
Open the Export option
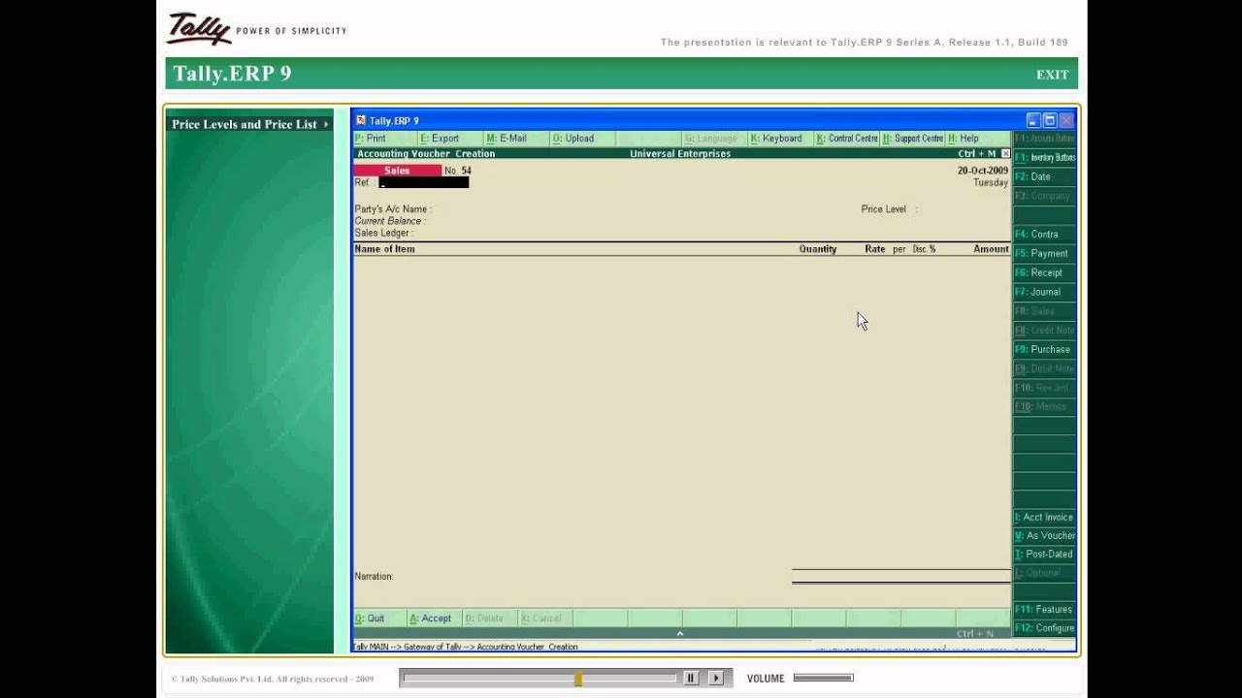440,139
